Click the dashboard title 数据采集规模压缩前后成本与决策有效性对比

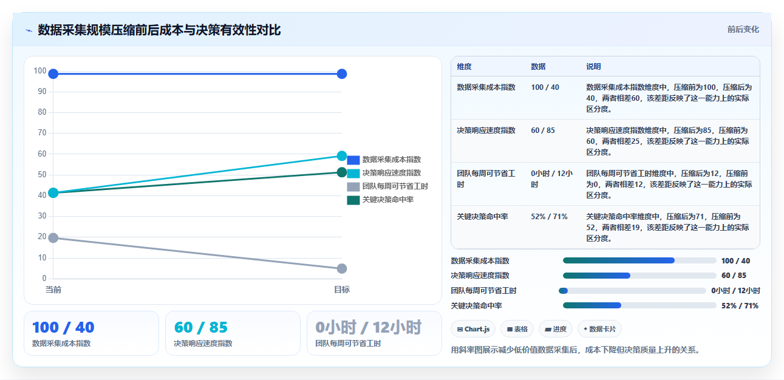pos(159,30)
